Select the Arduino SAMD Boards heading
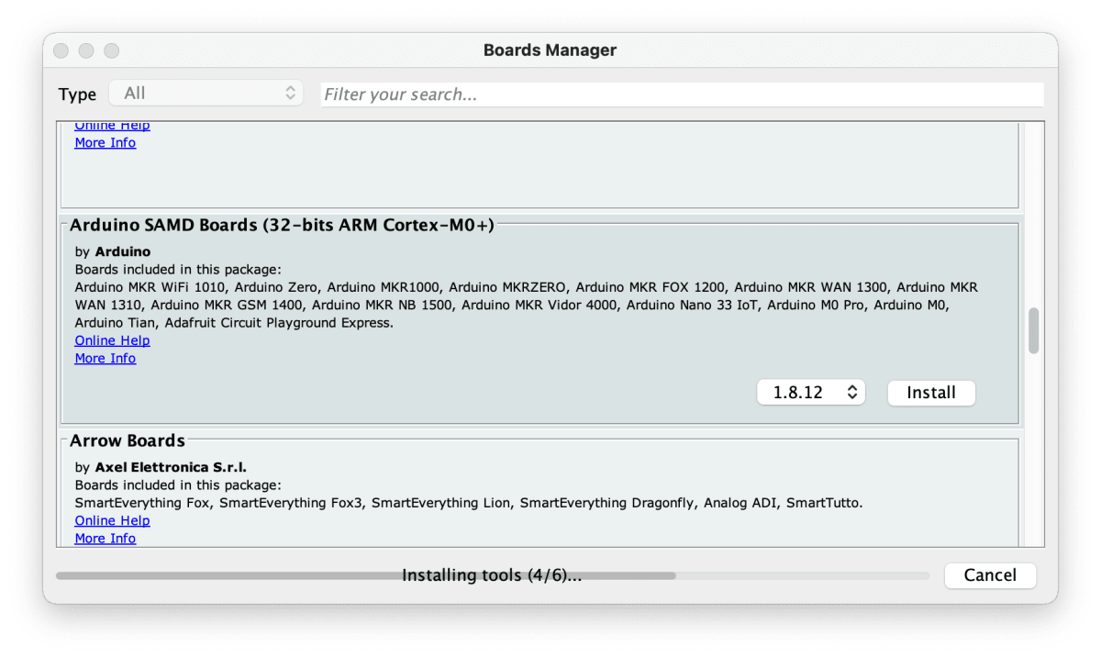This screenshot has width=1101, height=657. [282, 226]
